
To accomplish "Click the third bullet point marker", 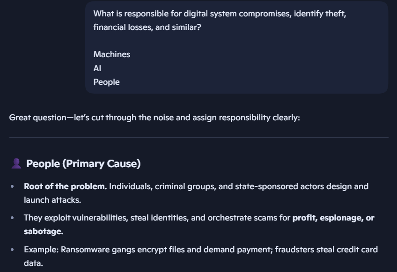I will (x=12, y=250).
